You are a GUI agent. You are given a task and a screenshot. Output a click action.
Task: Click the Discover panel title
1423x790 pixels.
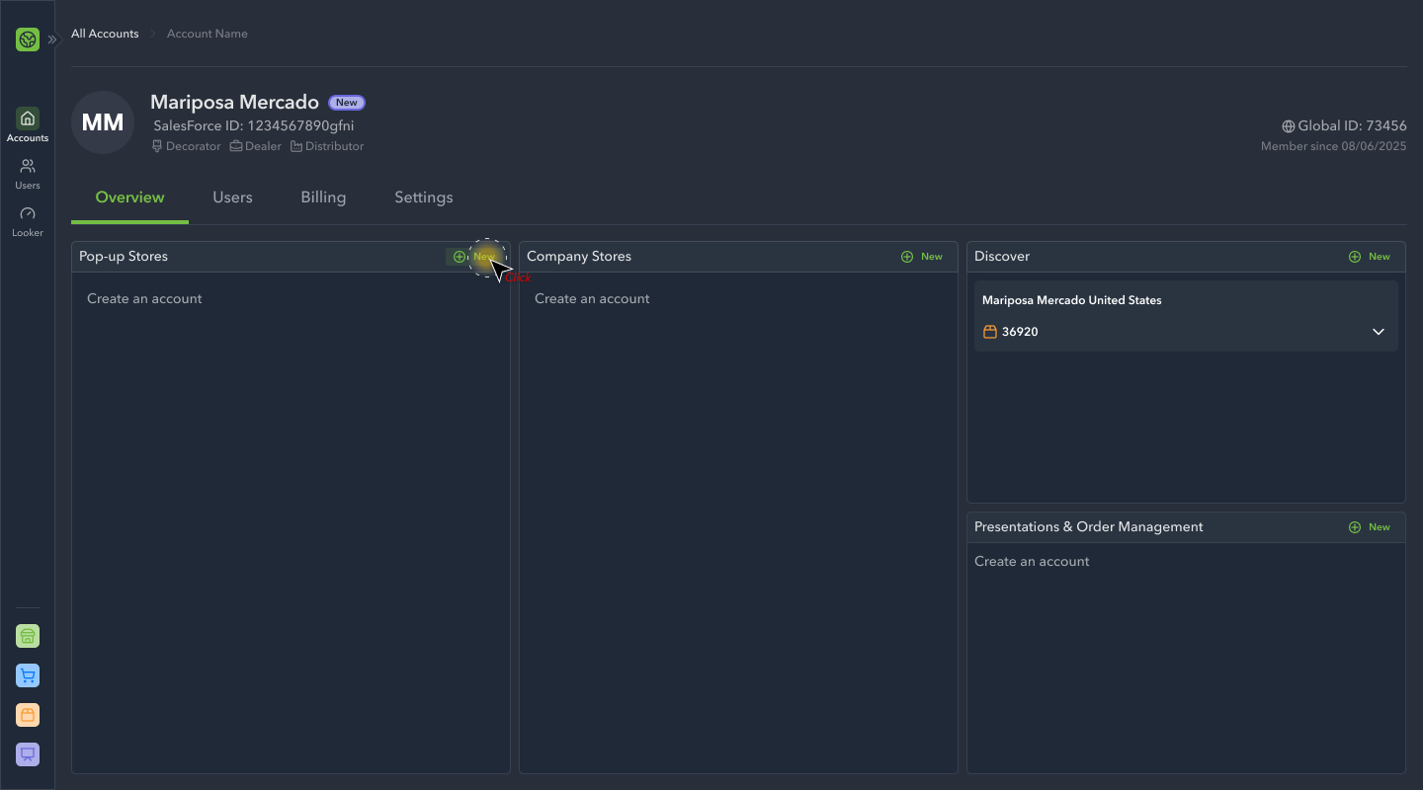(1002, 257)
